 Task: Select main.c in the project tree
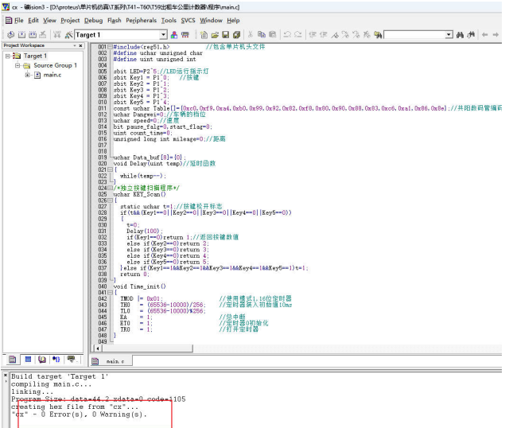[x=52, y=75]
